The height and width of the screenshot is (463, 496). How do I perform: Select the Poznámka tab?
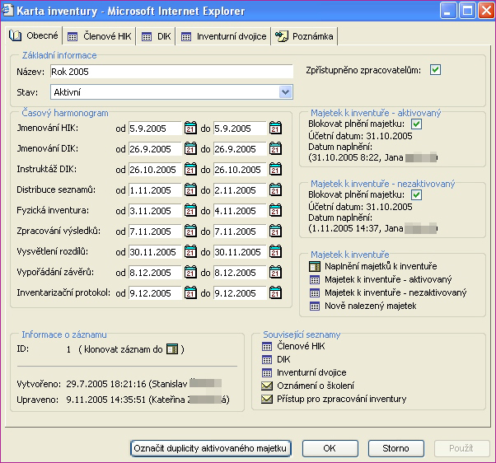click(305, 36)
